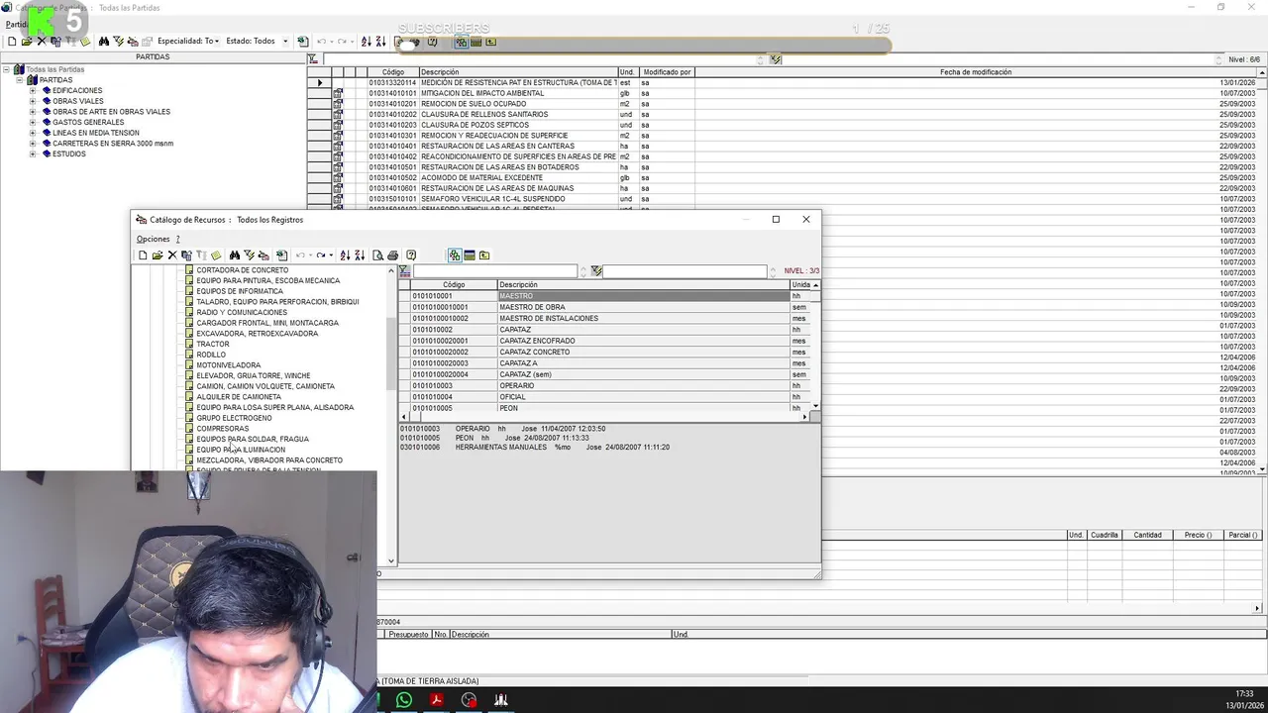Viewport: 1268px width, 713px height.
Task: Click binoculars Find icon in Catálogo de Recursos toolbar
Action: [235, 255]
